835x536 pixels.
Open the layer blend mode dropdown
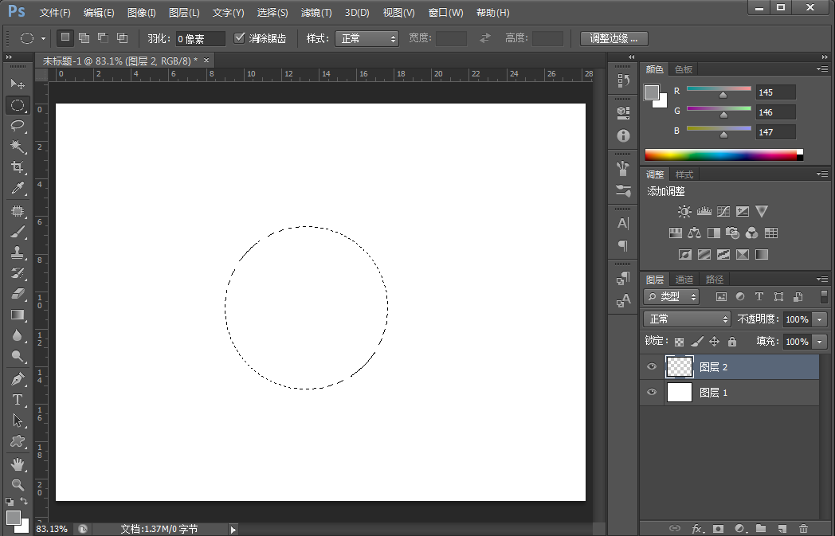687,319
